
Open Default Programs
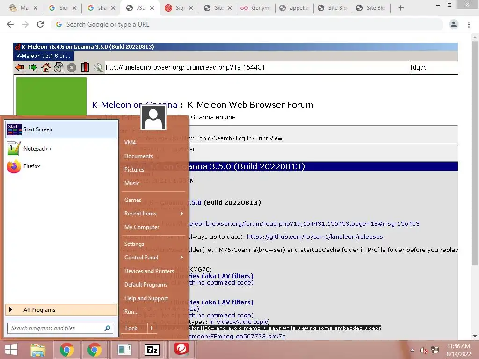tap(146, 285)
